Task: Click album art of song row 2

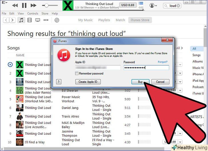Action: pyautogui.click(x=20, y=73)
